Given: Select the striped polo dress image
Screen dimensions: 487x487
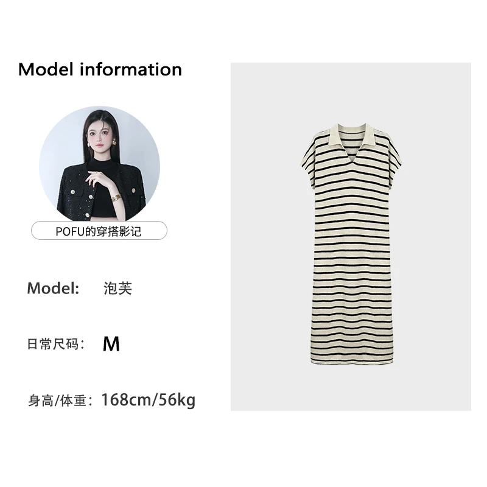Looking at the screenshot, I should coord(351,237).
